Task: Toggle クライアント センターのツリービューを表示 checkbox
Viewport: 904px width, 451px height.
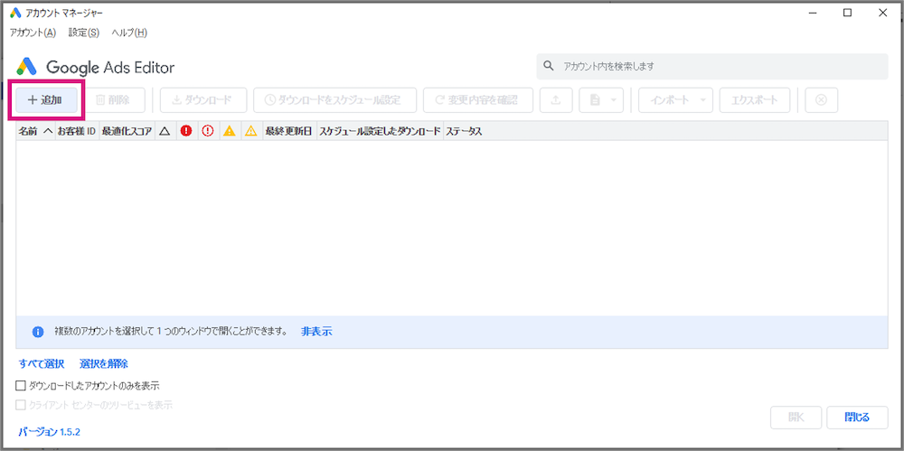Action: [x=21, y=405]
